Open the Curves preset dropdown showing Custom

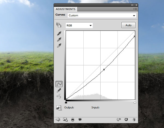[x=102, y=16]
